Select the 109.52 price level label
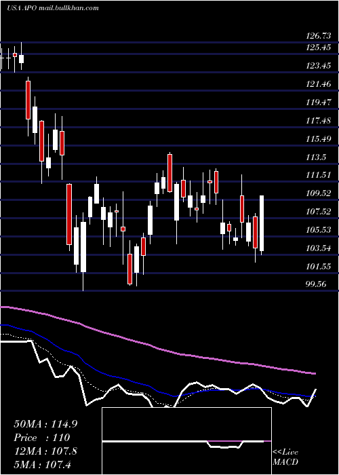The height and width of the screenshot is (475, 339). pos(319,193)
